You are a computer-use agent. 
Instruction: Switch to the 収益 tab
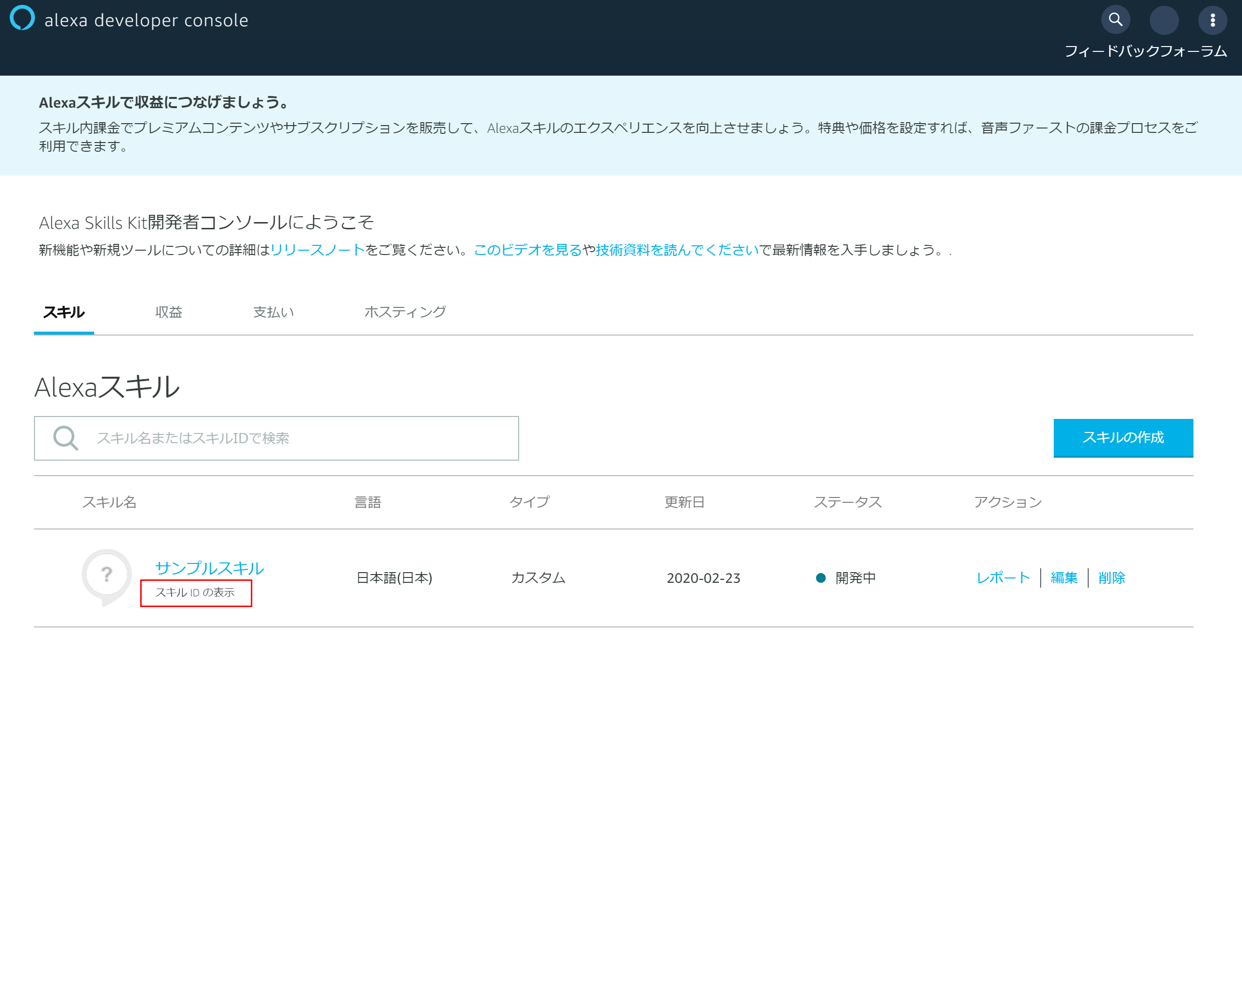(168, 312)
